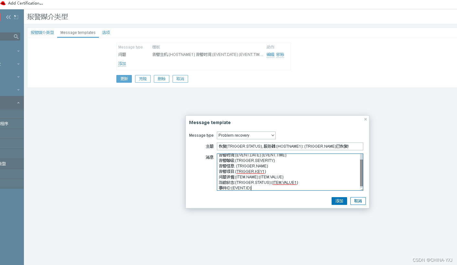This screenshot has width=457, height=265.
Task: Click the Message template dialog title
Action: 210,122
